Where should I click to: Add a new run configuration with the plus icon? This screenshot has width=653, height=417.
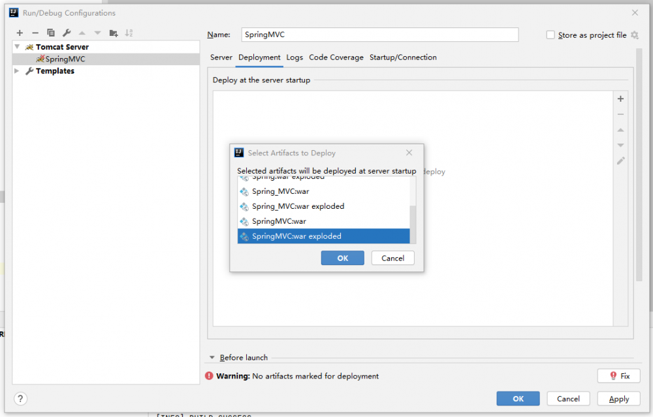pyautogui.click(x=20, y=33)
